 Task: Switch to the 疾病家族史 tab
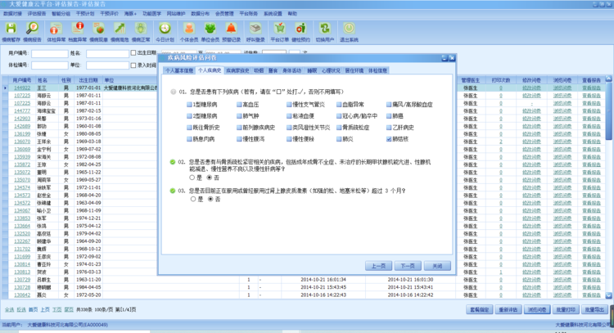click(x=237, y=70)
